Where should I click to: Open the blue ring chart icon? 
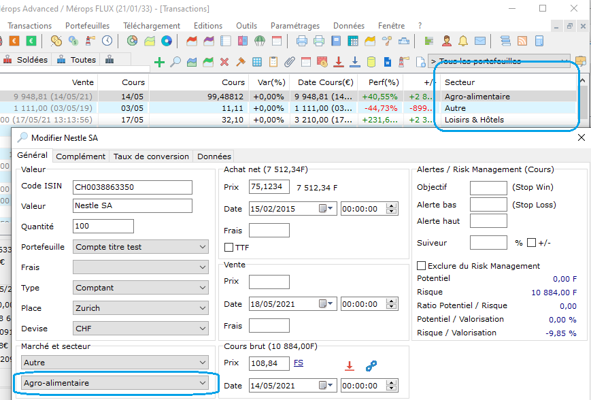pyautogui.click(x=167, y=41)
